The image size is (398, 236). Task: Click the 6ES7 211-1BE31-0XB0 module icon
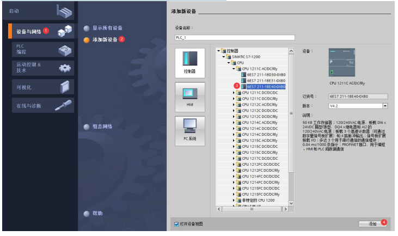(x=244, y=81)
